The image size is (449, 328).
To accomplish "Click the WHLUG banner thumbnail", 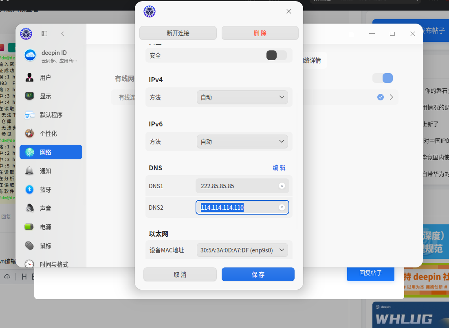I will click(x=411, y=315).
